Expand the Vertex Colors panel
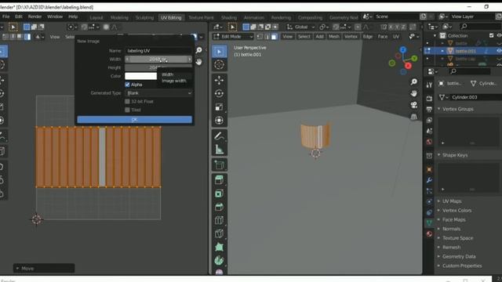Screen dimensions: 502x282 pyautogui.click(x=457, y=211)
